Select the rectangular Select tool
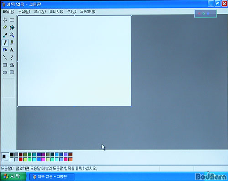228x181 pixels. [x=12, y=20]
